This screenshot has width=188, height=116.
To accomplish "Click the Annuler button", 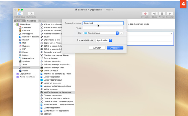I will [97, 48].
